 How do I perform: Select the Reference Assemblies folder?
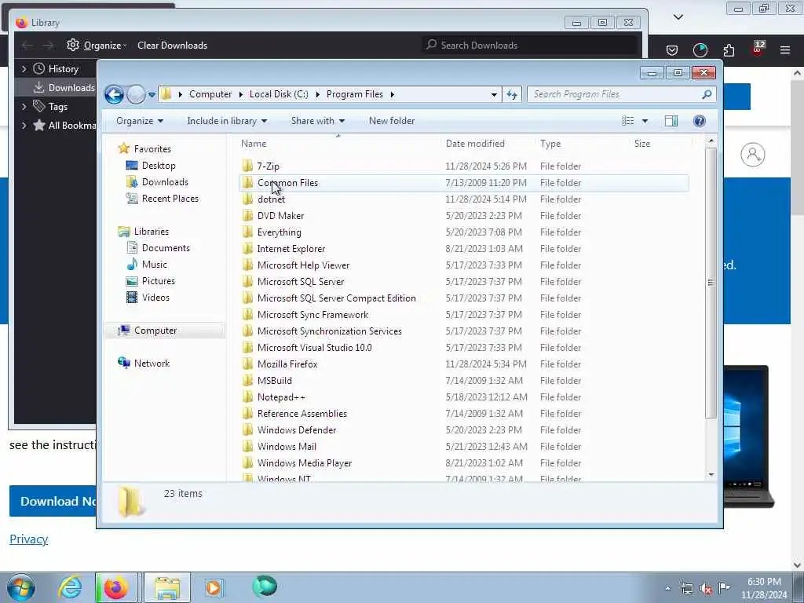tap(302, 413)
